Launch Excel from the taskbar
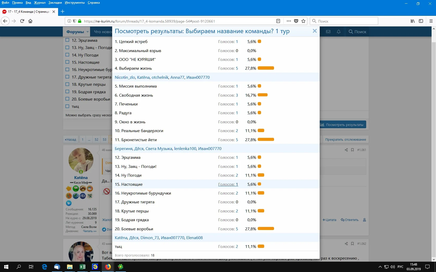 82,267
